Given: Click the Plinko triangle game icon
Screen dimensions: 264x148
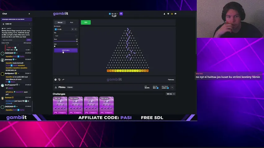Looking at the screenshot, I should [x=56, y=87].
